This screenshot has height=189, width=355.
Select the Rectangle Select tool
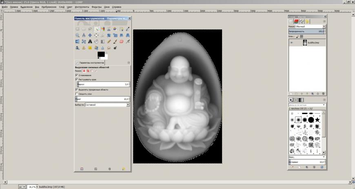click(77, 29)
